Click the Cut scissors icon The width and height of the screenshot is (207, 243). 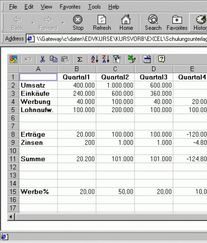pyautogui.click(x=42, y=59)
